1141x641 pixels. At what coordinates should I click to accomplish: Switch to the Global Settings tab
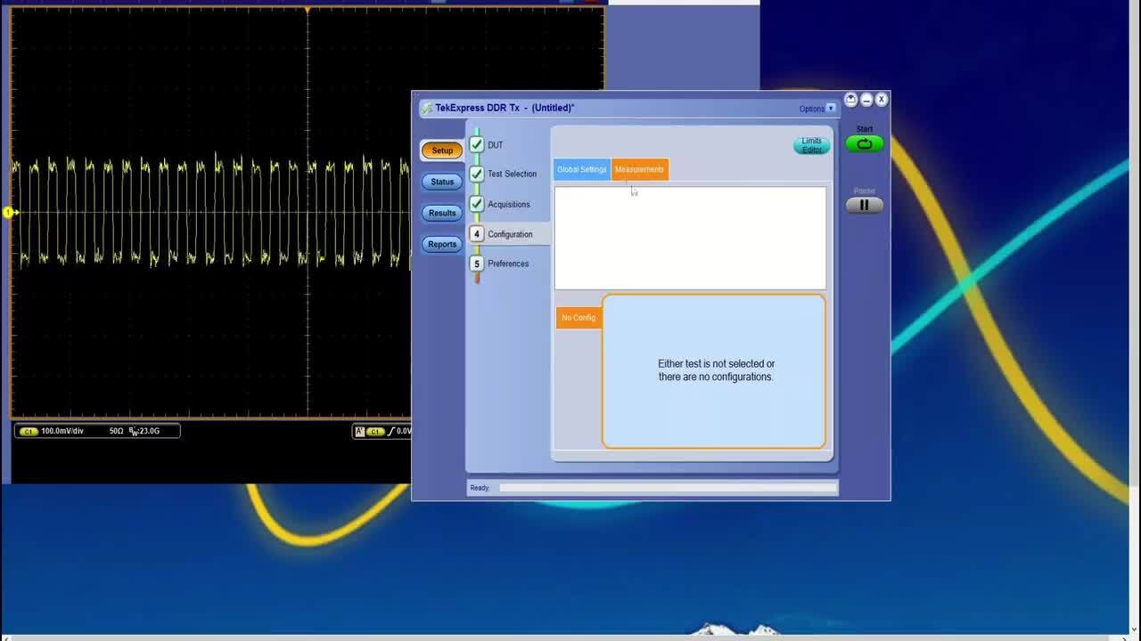coord(581,169)
